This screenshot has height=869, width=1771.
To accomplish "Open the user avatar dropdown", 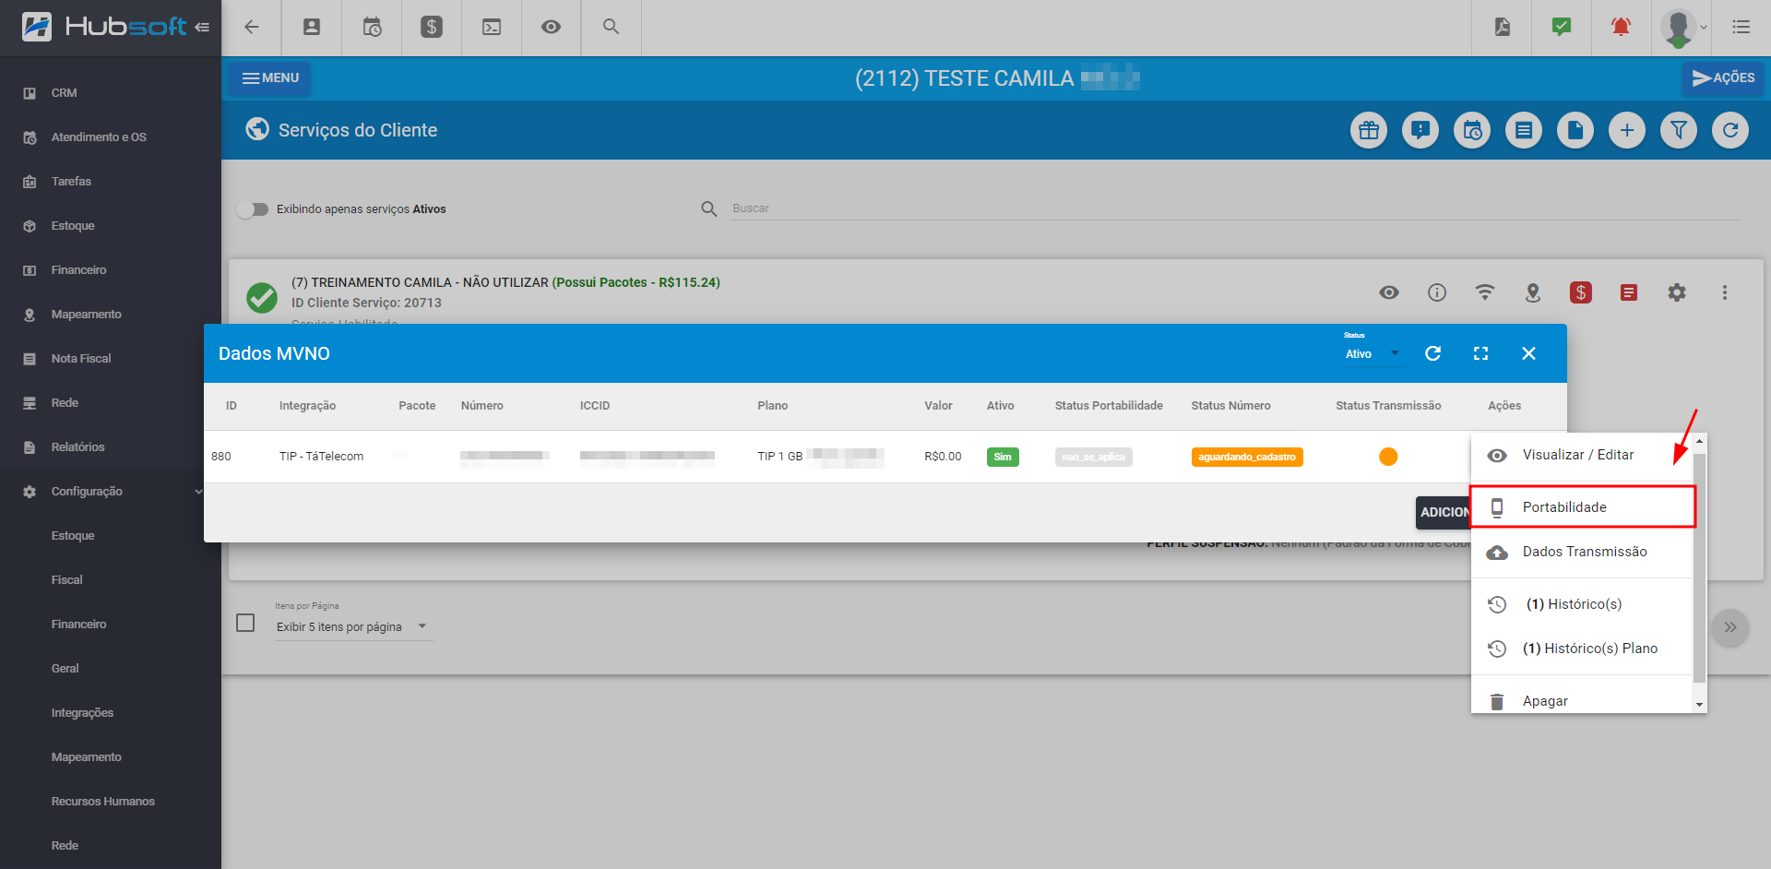I will 1684,27.
